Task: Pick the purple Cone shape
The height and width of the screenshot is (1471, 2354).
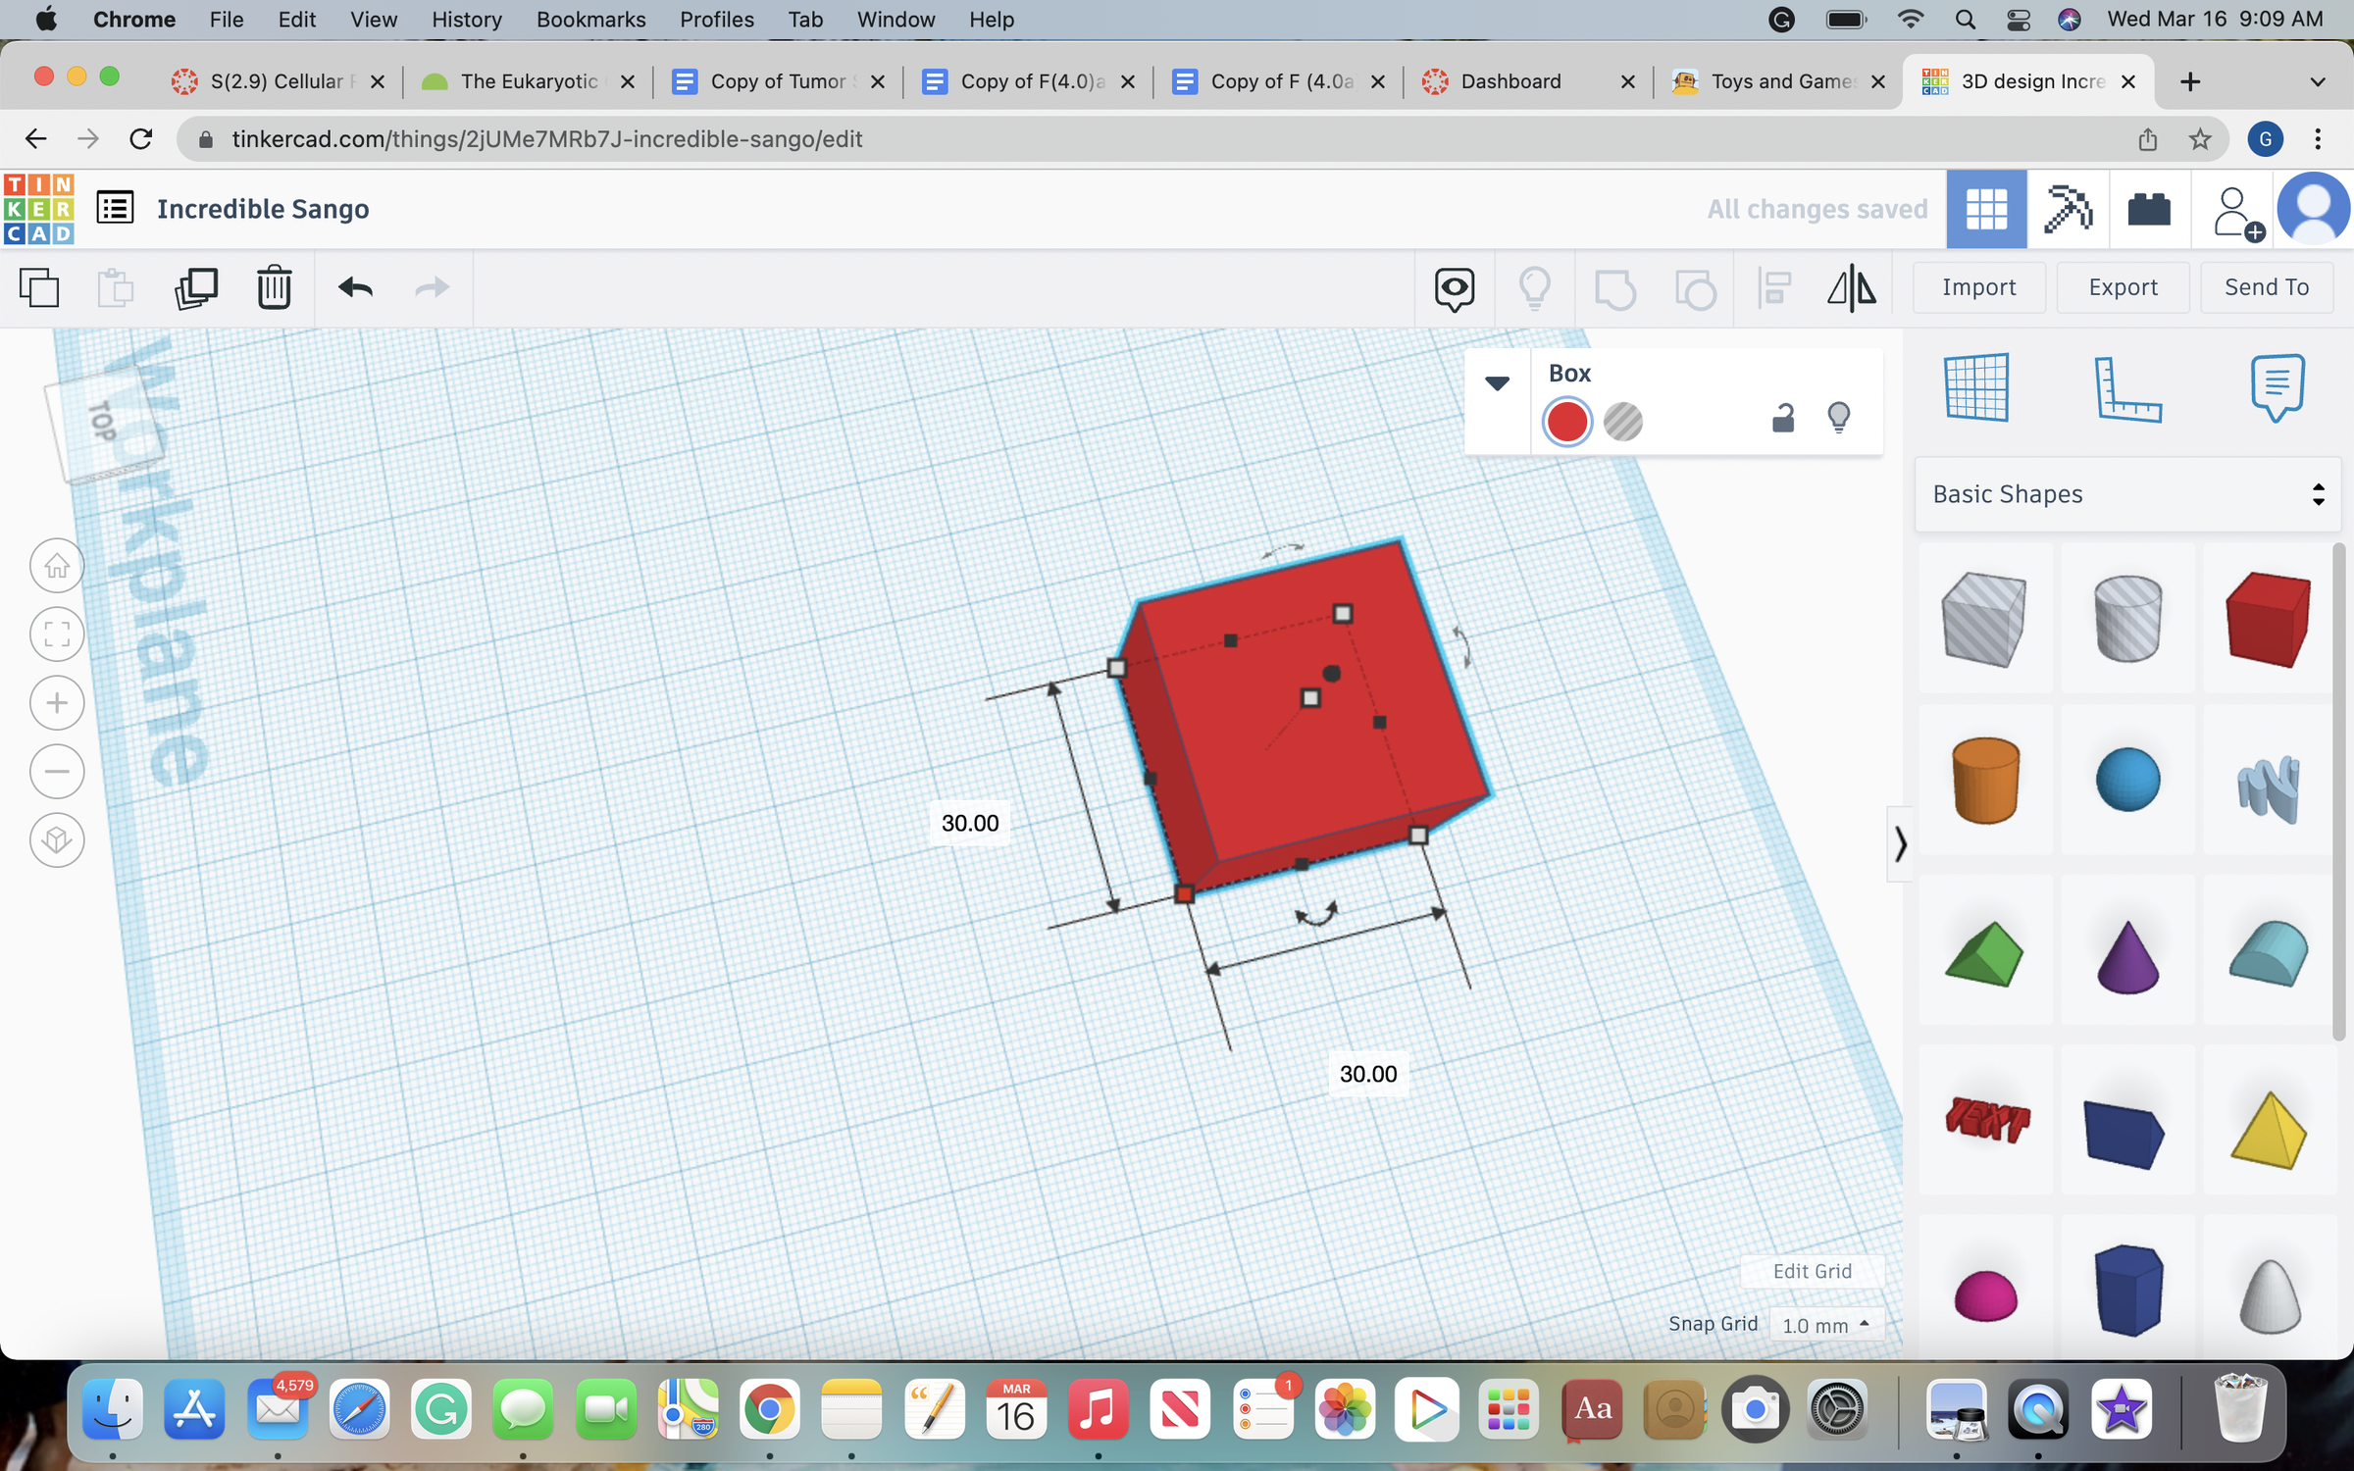Action: coord(2127,956)
